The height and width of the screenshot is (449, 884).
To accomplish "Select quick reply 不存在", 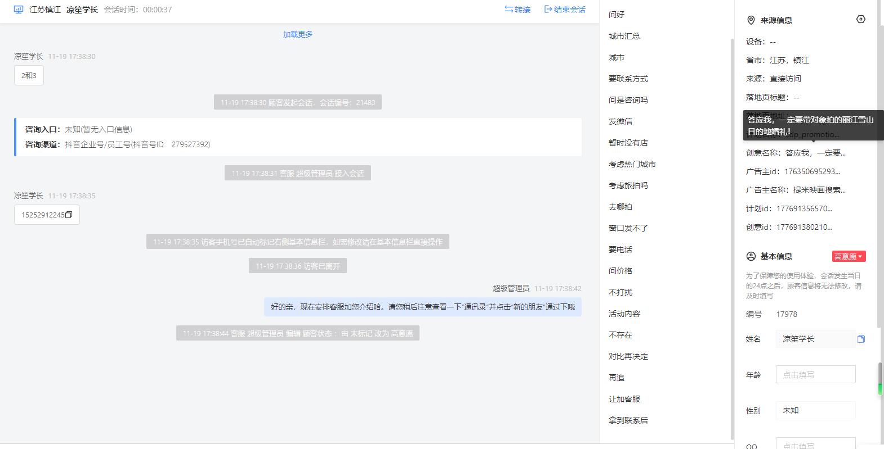I will point(620,335).
